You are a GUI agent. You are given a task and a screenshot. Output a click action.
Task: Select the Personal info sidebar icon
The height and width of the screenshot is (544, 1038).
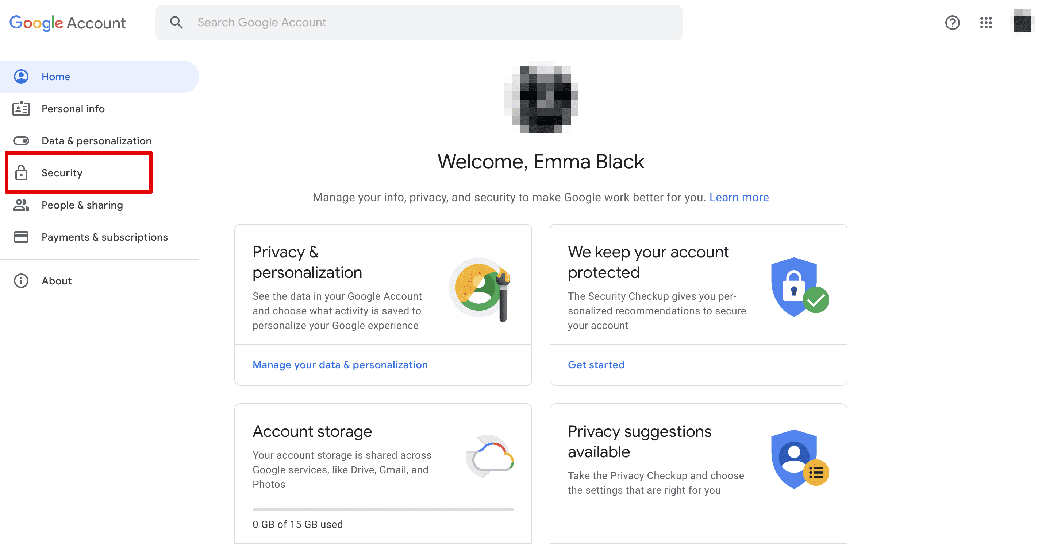[x=21, y=108]
